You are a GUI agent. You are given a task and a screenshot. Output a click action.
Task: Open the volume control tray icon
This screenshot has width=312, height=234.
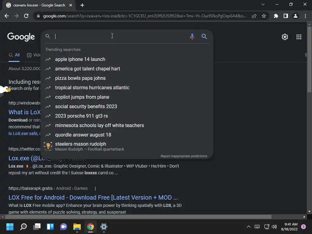[x=274, y=227]
